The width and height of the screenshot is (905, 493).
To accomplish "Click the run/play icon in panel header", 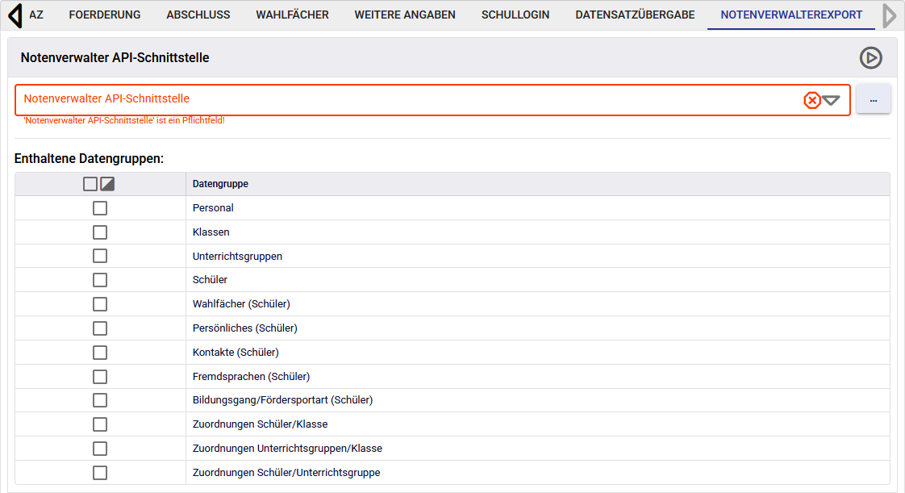I will click(870, 58).
